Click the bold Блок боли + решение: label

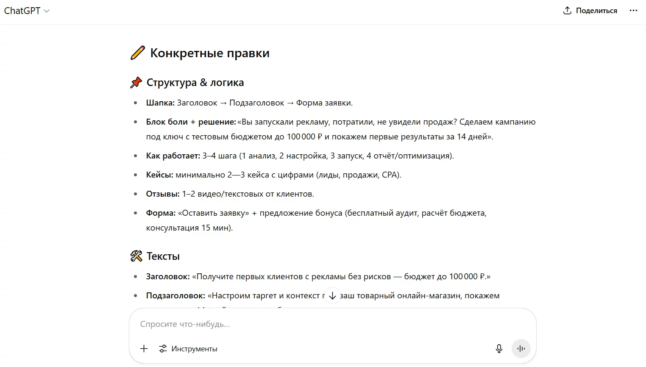pyautogui.click(x=191, y=122)
